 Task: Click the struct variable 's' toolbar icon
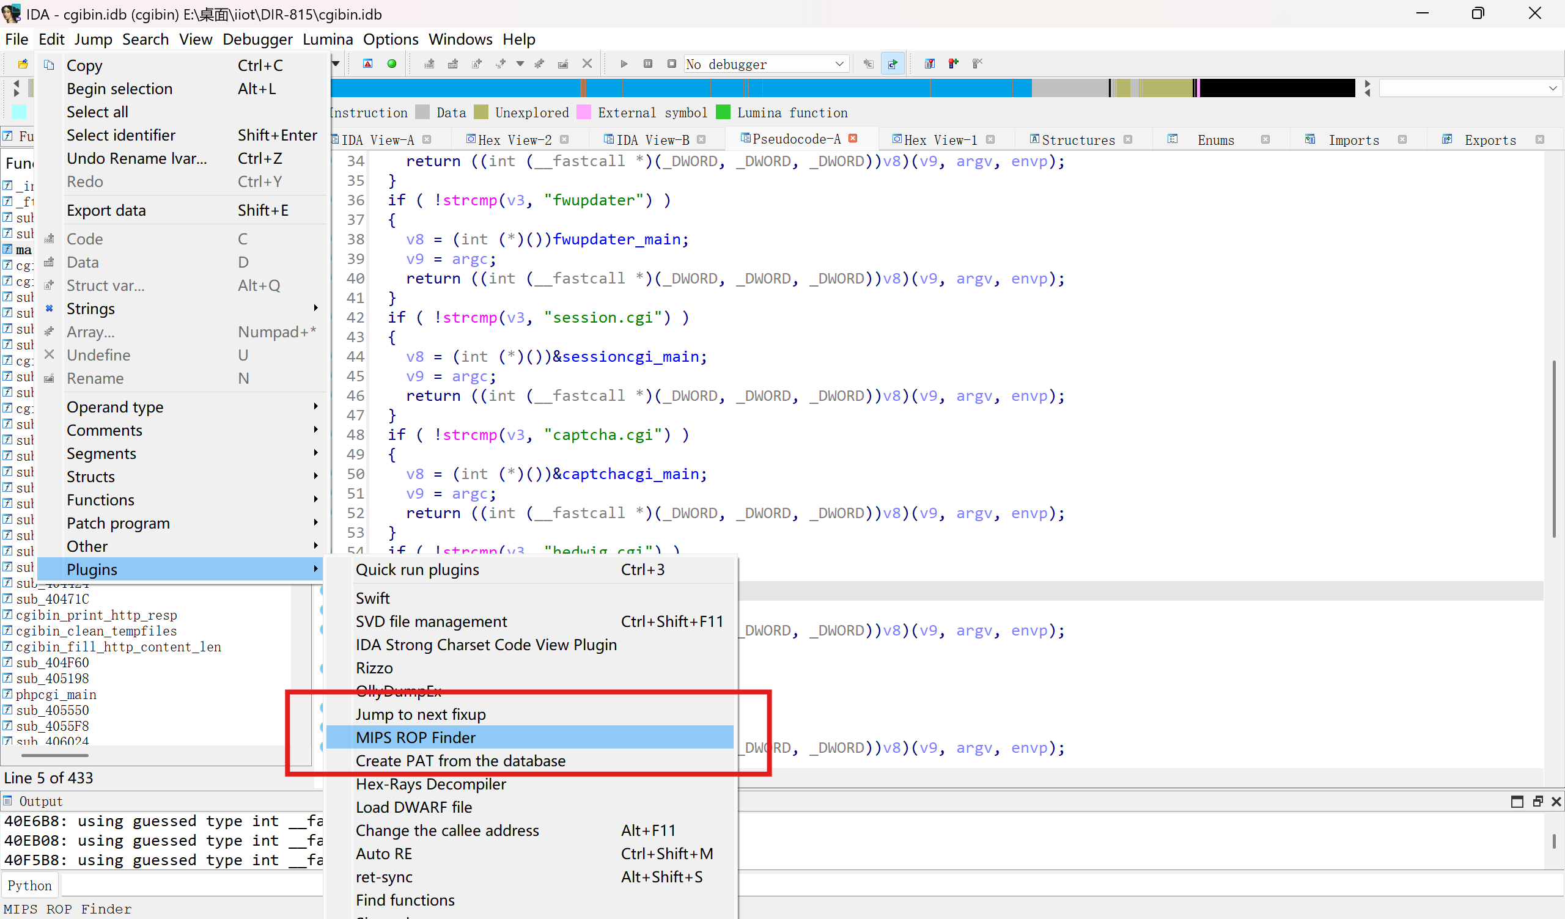coord(501,64)
